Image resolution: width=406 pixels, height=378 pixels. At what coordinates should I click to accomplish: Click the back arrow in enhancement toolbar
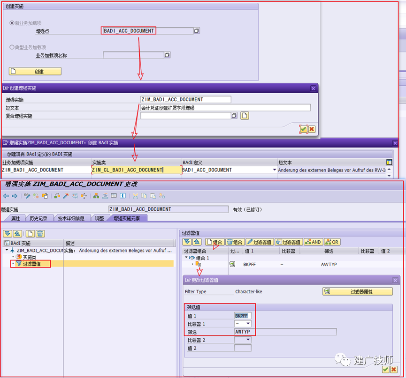(x=6, y=196)
